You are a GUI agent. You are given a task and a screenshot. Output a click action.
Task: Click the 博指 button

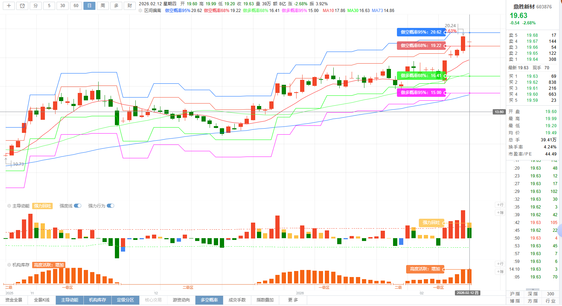[x=515, y=301]
